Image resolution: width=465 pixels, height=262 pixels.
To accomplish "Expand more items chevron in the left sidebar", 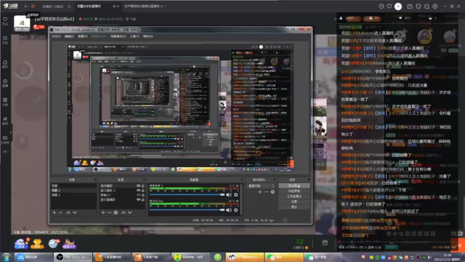I will coord(5,152).
